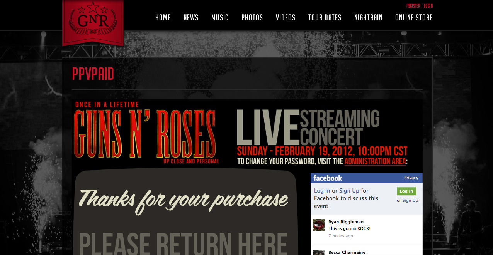Click the Login link at top
Screen dimensions: 493x255
tap(428, 6)
